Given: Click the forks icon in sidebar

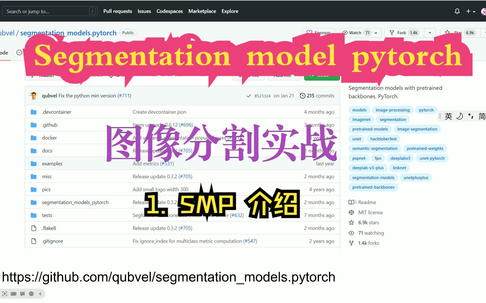Looking at the screenshot, I should pos(351,243).
